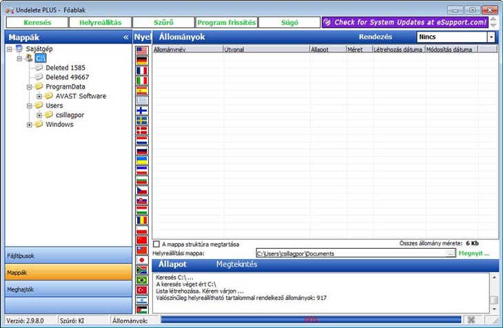
Task: Open the Rendezés sort dropdown
Action: (x=491, y=37)
